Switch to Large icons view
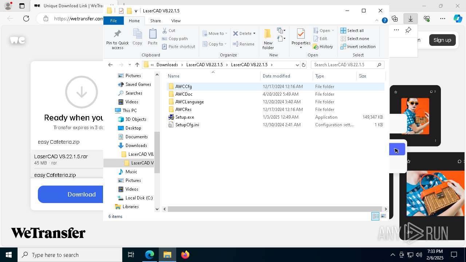Image resolution: width=466 pixels, height=262 pixels. (x=383, y=217)
